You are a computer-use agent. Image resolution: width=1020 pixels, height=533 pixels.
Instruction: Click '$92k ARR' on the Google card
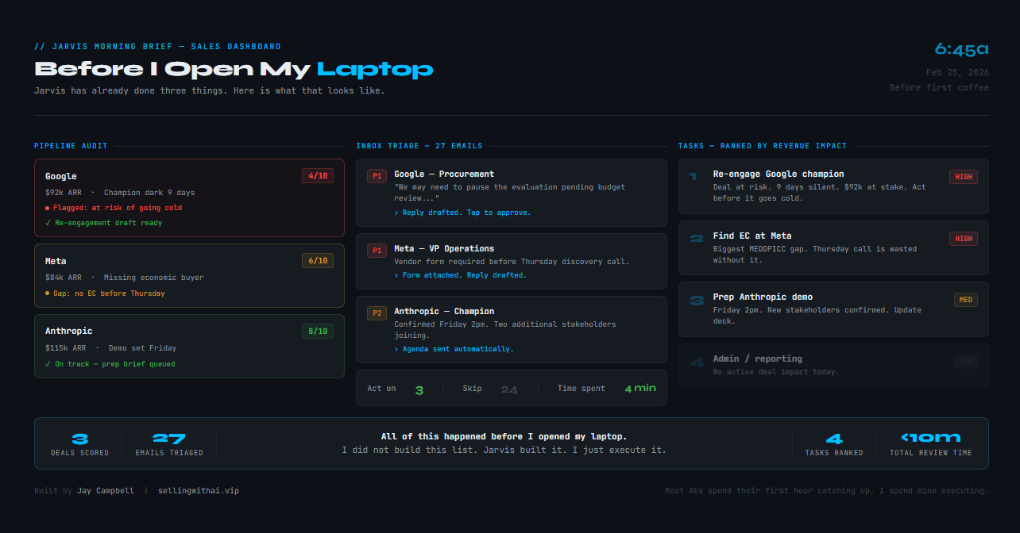point(64,193)
